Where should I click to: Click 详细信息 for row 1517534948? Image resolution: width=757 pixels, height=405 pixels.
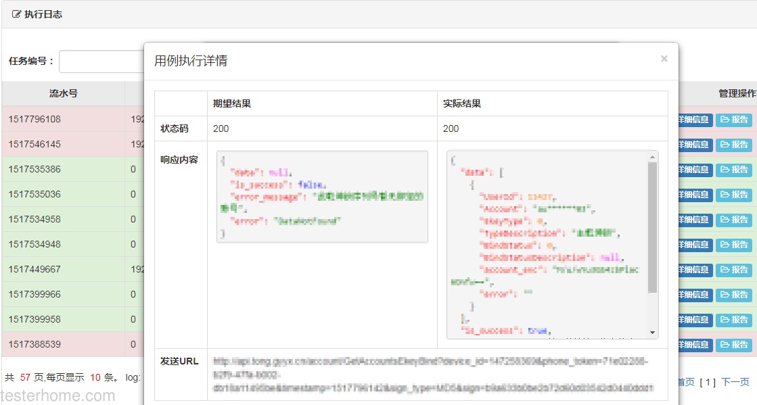pyautogui.click(x=695, y=245)
